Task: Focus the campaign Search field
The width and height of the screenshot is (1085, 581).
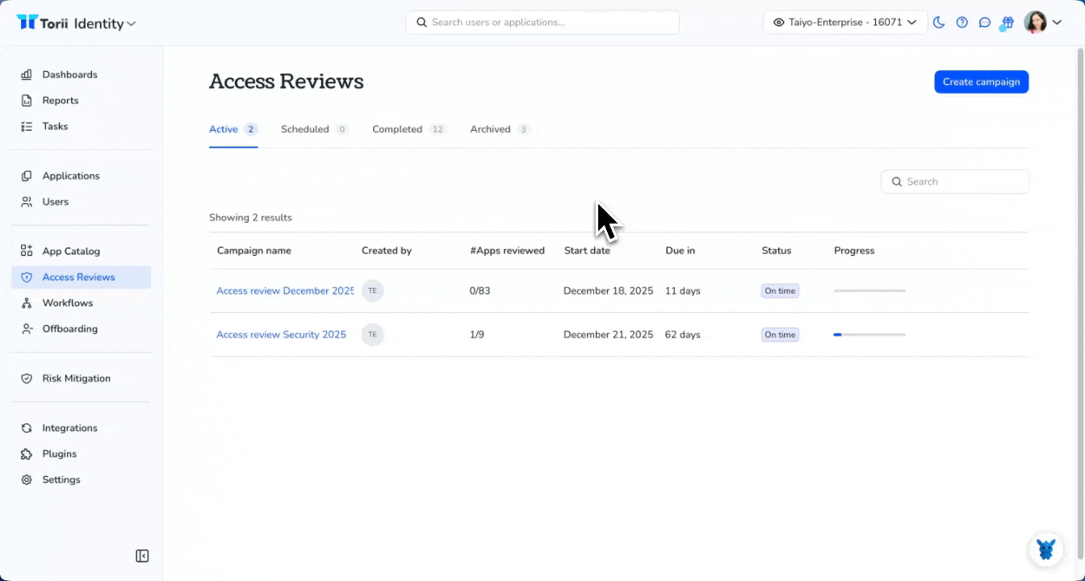Action: (954, 182)
